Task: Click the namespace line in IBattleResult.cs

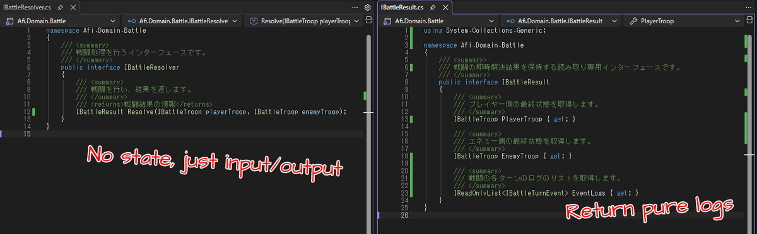Action: pyautogui.click(x=474, y=45)
